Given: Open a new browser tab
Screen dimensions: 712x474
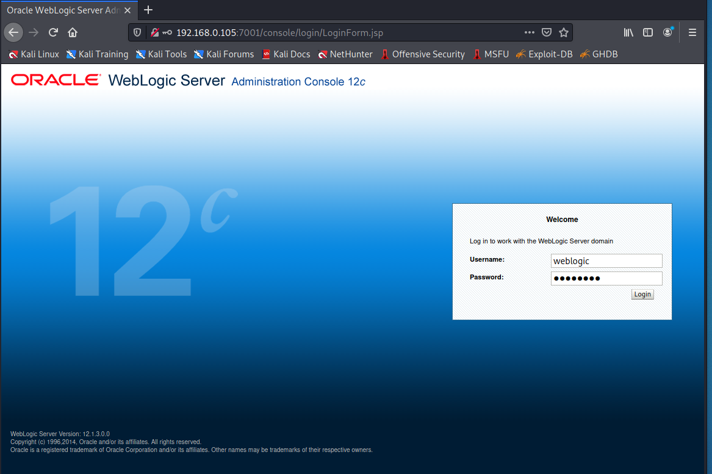Looking at the screenshot, I should pyautogui.click(x=148, y=10).
